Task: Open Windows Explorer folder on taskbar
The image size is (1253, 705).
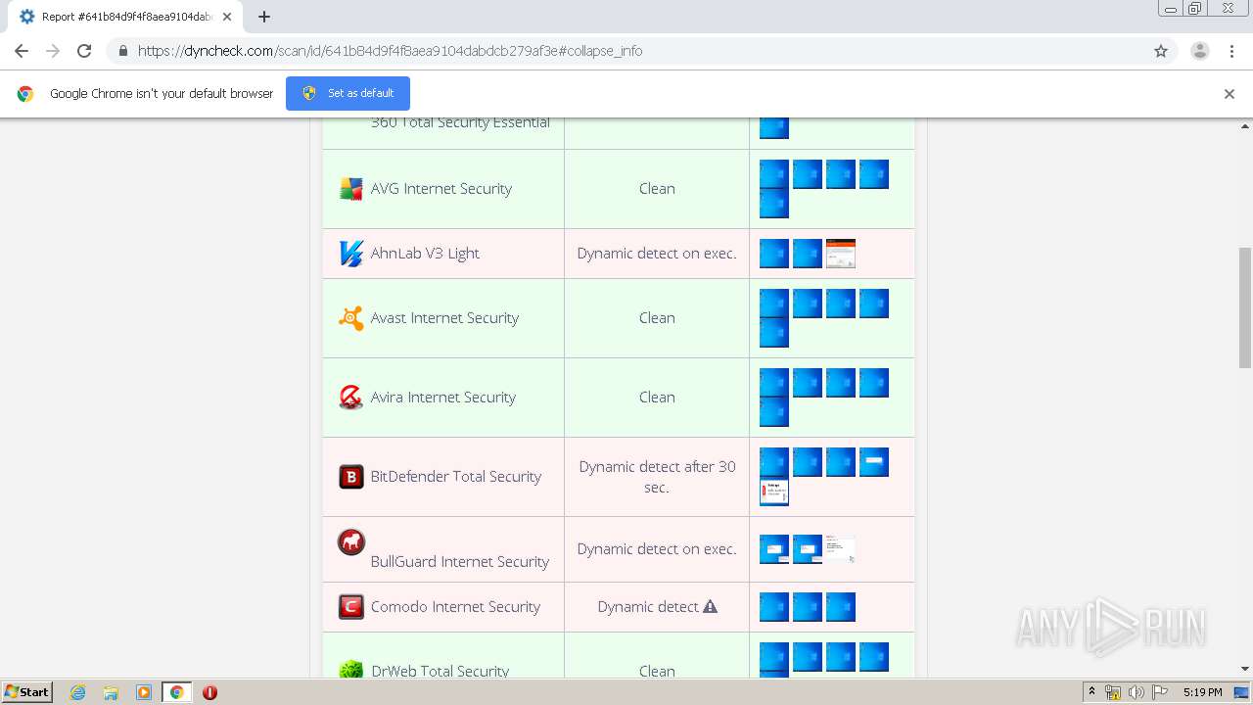Action: [111, 692]
